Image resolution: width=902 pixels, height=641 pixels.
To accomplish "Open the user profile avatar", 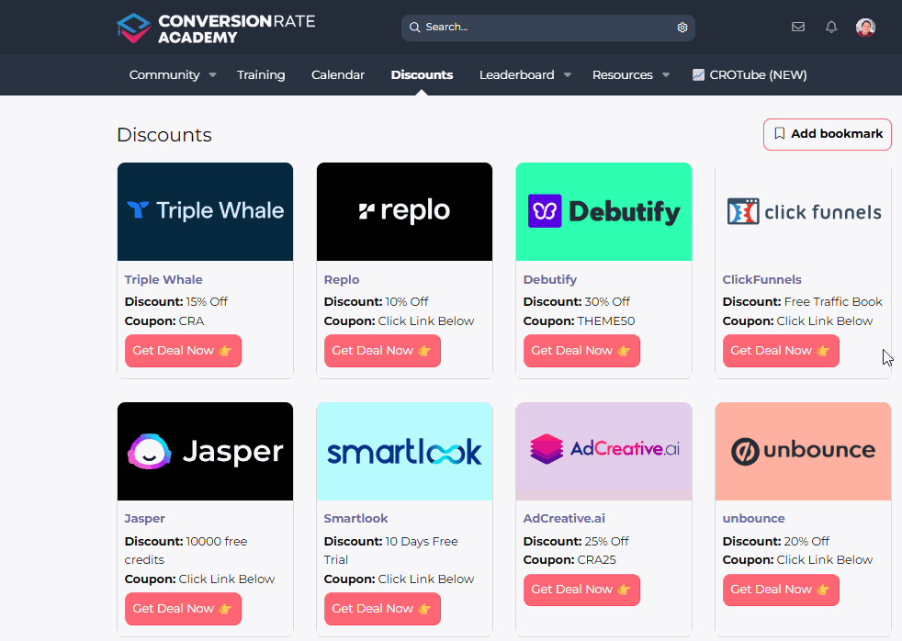I will 865,27.
